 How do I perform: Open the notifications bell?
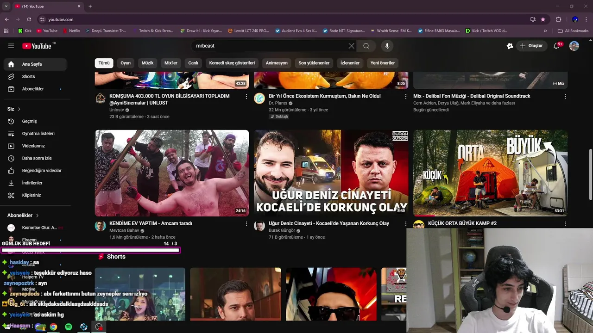pyautogui.click(x=557, y=46)
